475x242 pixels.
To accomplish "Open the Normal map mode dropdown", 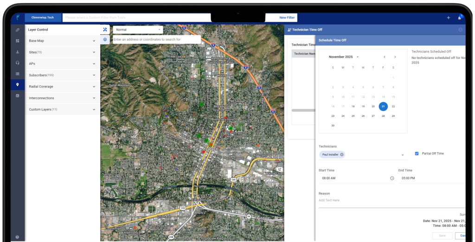I will pos(138,30).
